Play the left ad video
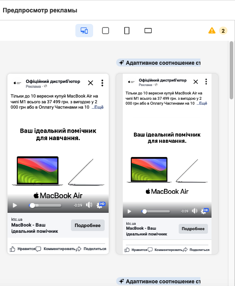 pos(15,205)
